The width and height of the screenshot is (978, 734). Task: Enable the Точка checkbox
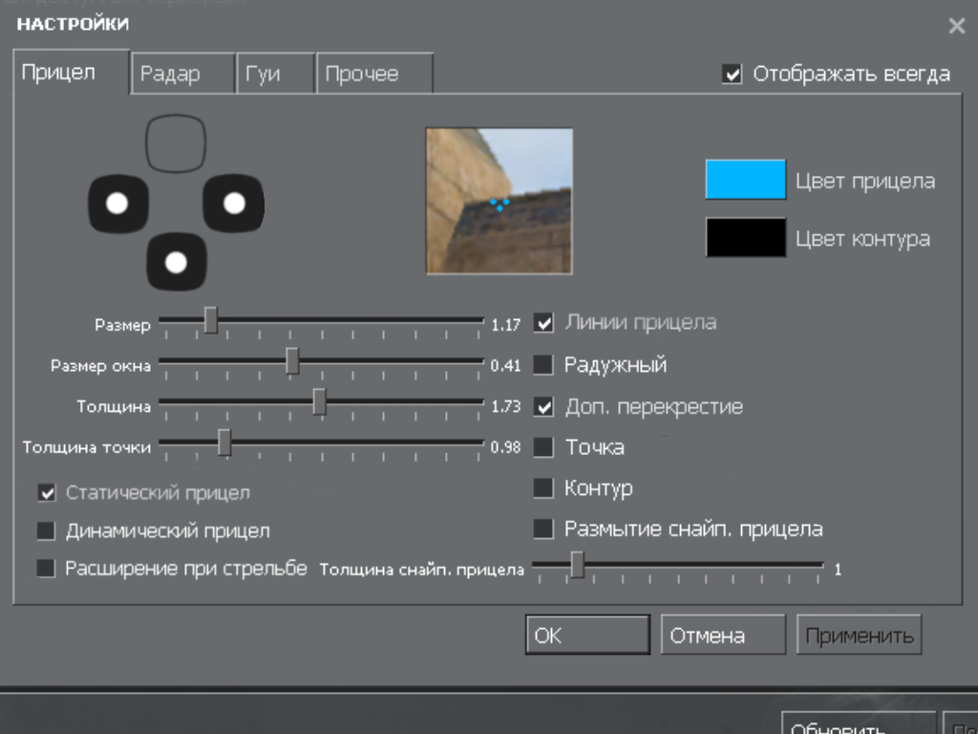tap(543, 447)
